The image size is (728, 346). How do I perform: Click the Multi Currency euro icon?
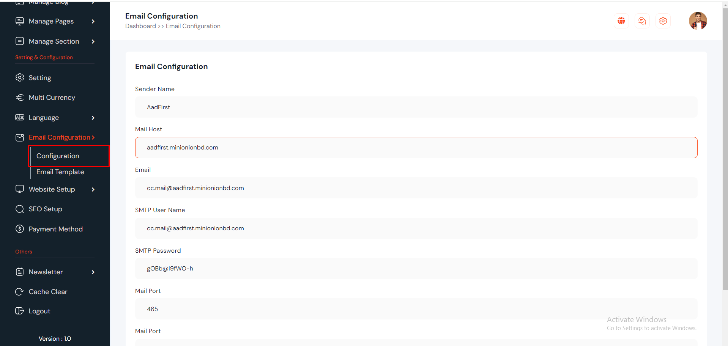click(x=20, y=98)
